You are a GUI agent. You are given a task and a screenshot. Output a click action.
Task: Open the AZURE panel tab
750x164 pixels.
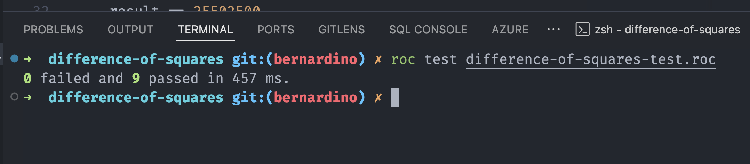pyautogui.click(x=510, y=30)
